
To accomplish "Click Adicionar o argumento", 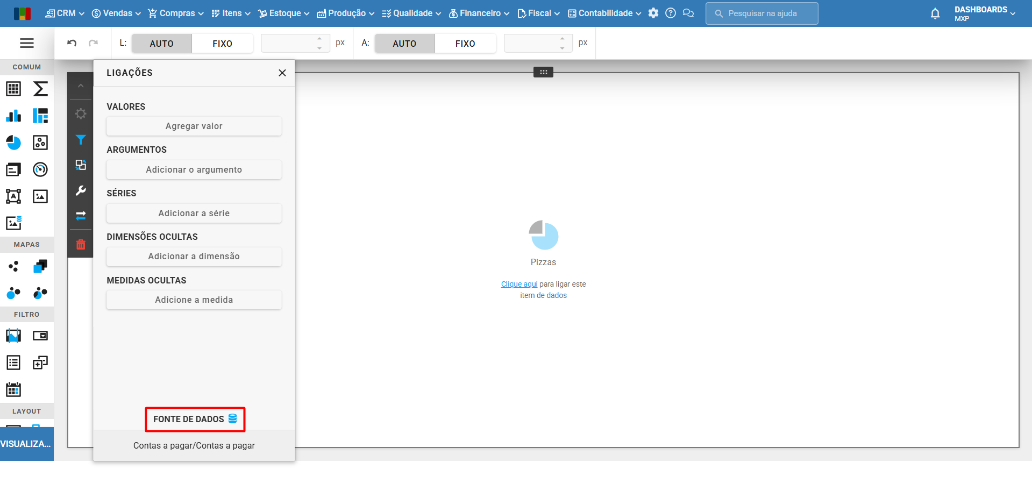I will pos(194,170).
